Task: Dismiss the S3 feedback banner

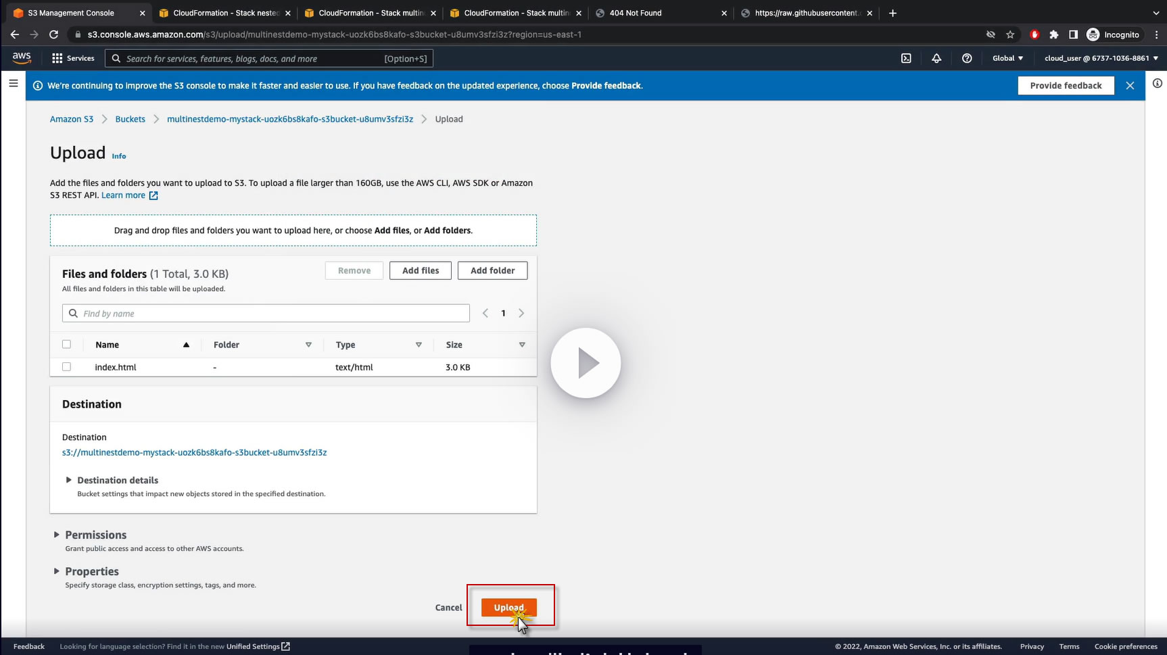Action: click(x=1130, y=85)
